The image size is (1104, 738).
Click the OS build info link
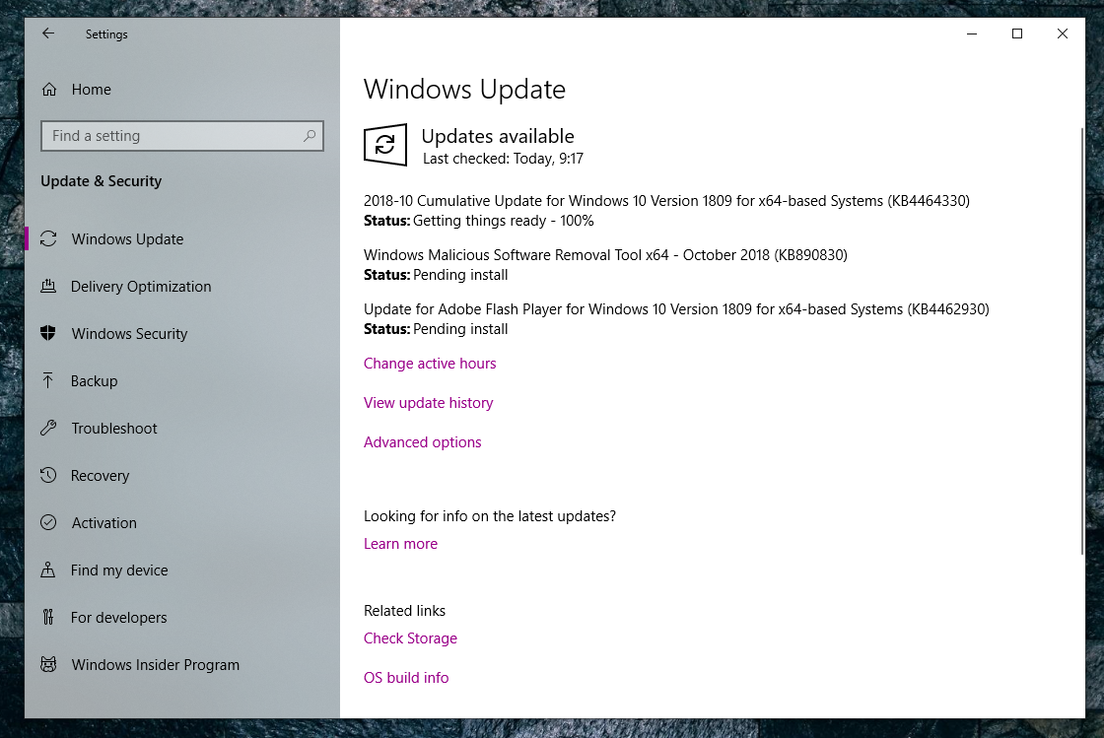point(406,678)
